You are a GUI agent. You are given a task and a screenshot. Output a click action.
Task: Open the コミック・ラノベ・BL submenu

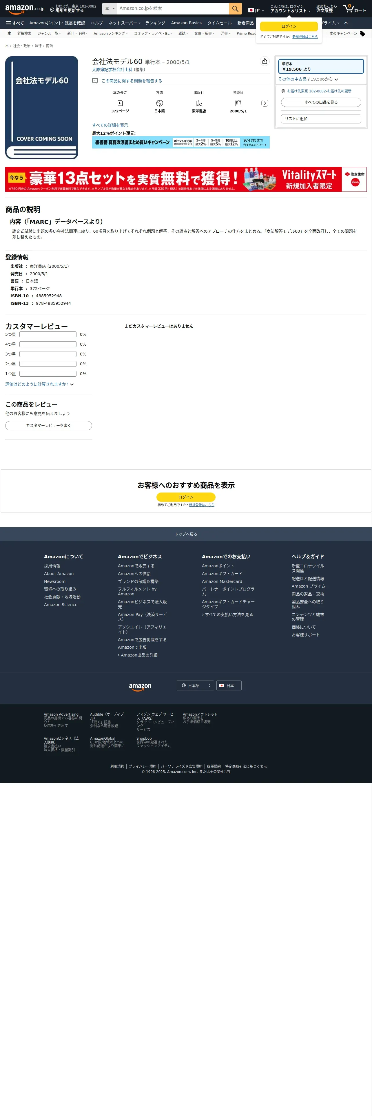coord(153,33)
